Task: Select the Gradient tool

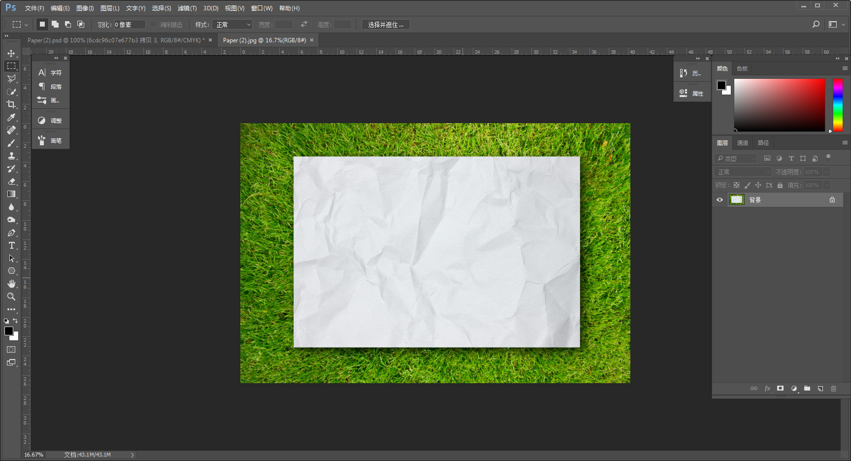Action: coord(11,194)
